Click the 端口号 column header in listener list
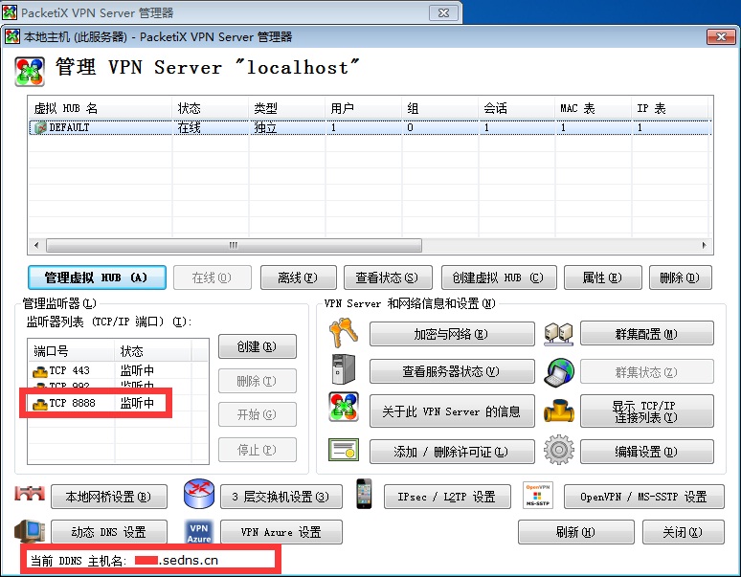This screenshot has height=577, width=741. 71,351
